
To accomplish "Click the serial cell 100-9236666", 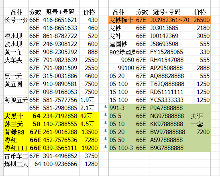I will tap(61, 164).
